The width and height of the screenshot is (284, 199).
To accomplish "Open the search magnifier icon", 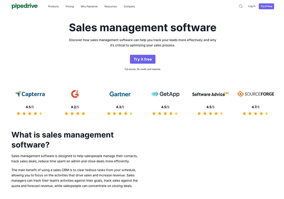I will pos(240,6).
